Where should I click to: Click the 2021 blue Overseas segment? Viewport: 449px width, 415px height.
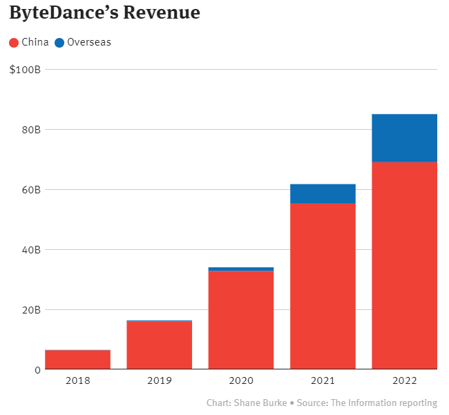[x=323, y=194]
